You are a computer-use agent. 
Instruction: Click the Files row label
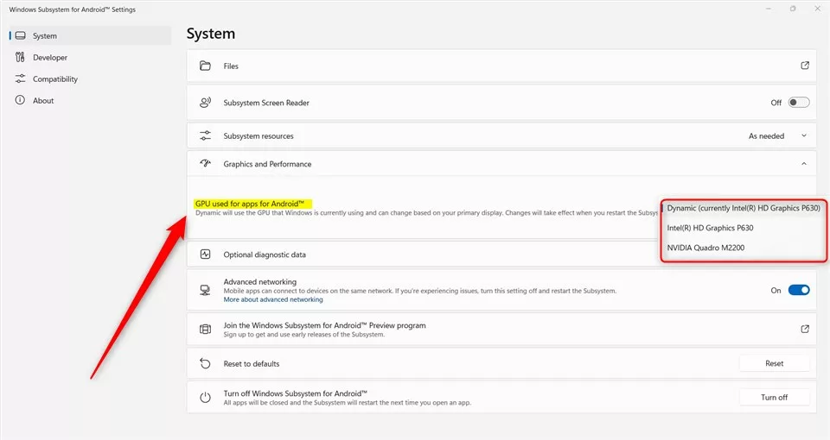(x=231, y=66)
